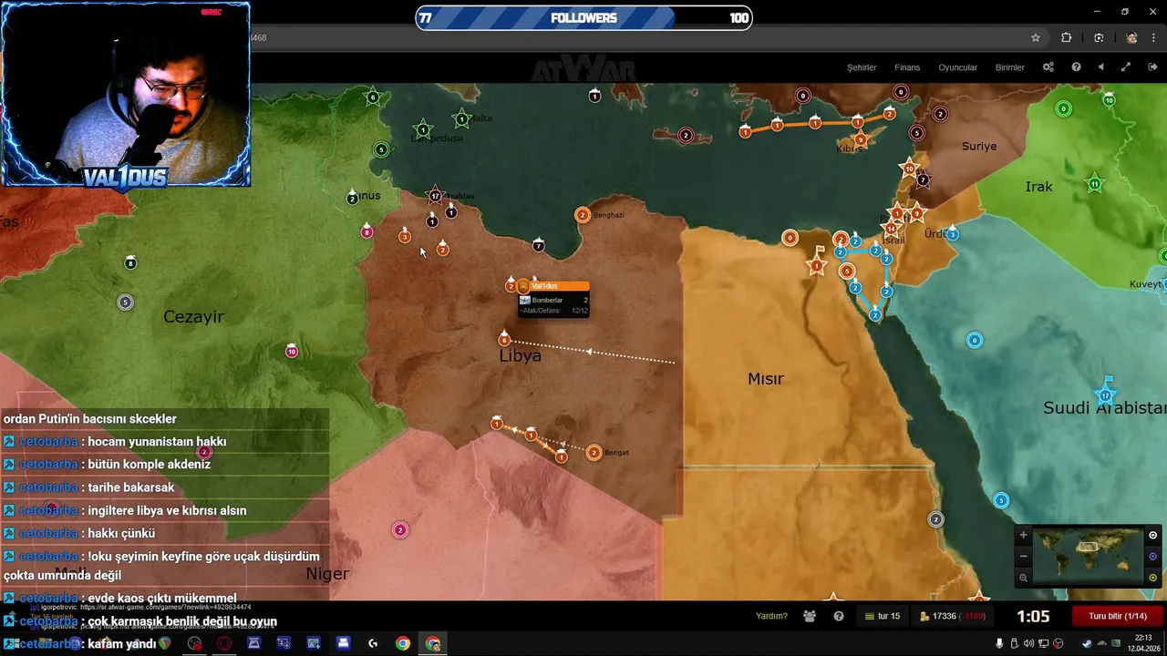Open the system volume tray icon
1167x656 pixels.
point(1028,643)
